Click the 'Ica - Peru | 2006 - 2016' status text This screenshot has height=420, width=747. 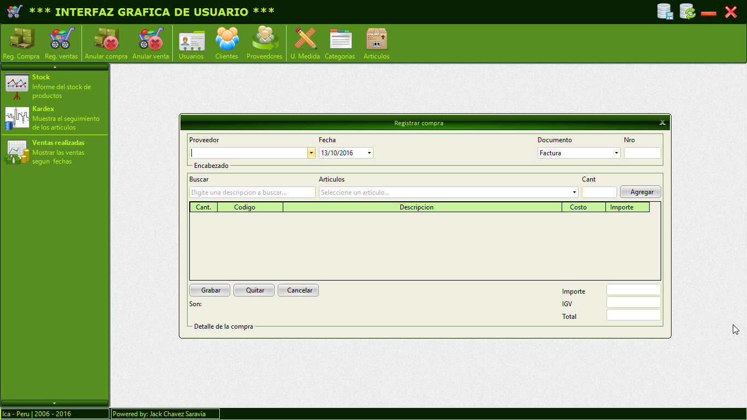pos(37,414)
